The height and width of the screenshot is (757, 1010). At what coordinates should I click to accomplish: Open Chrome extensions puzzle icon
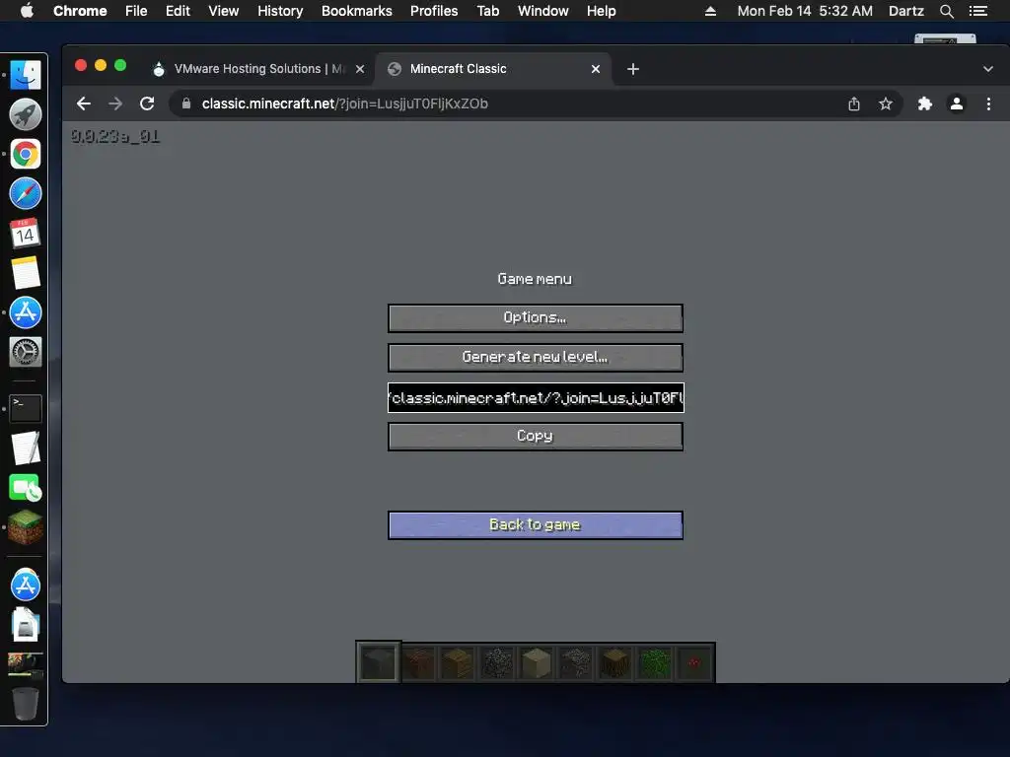925,103
